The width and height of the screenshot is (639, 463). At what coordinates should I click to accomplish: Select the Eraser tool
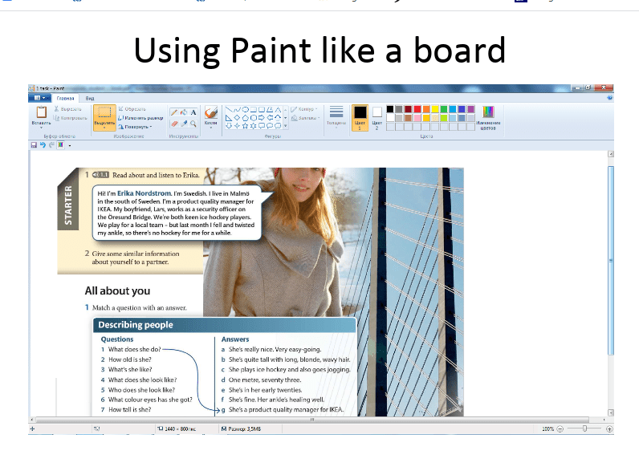pyautogui.click(x=174, y=124)
